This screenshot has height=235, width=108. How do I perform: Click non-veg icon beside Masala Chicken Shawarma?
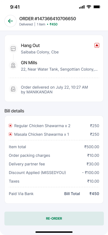[x=11, y=134]
